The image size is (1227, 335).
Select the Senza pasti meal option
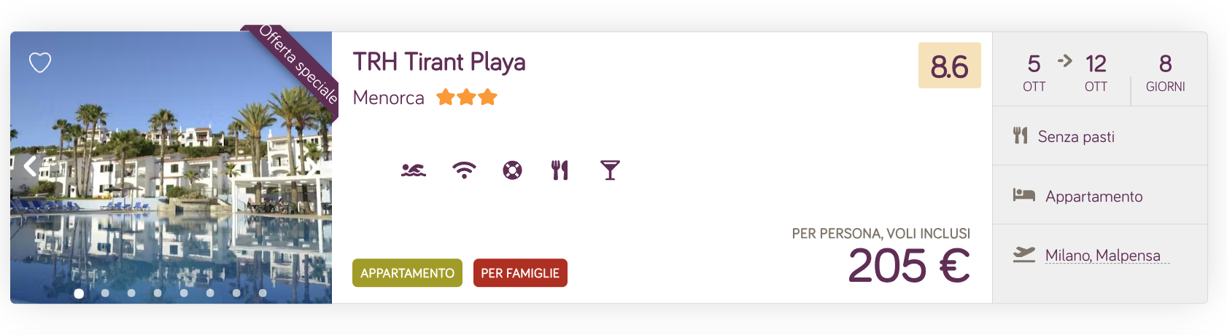[1100, 136]
